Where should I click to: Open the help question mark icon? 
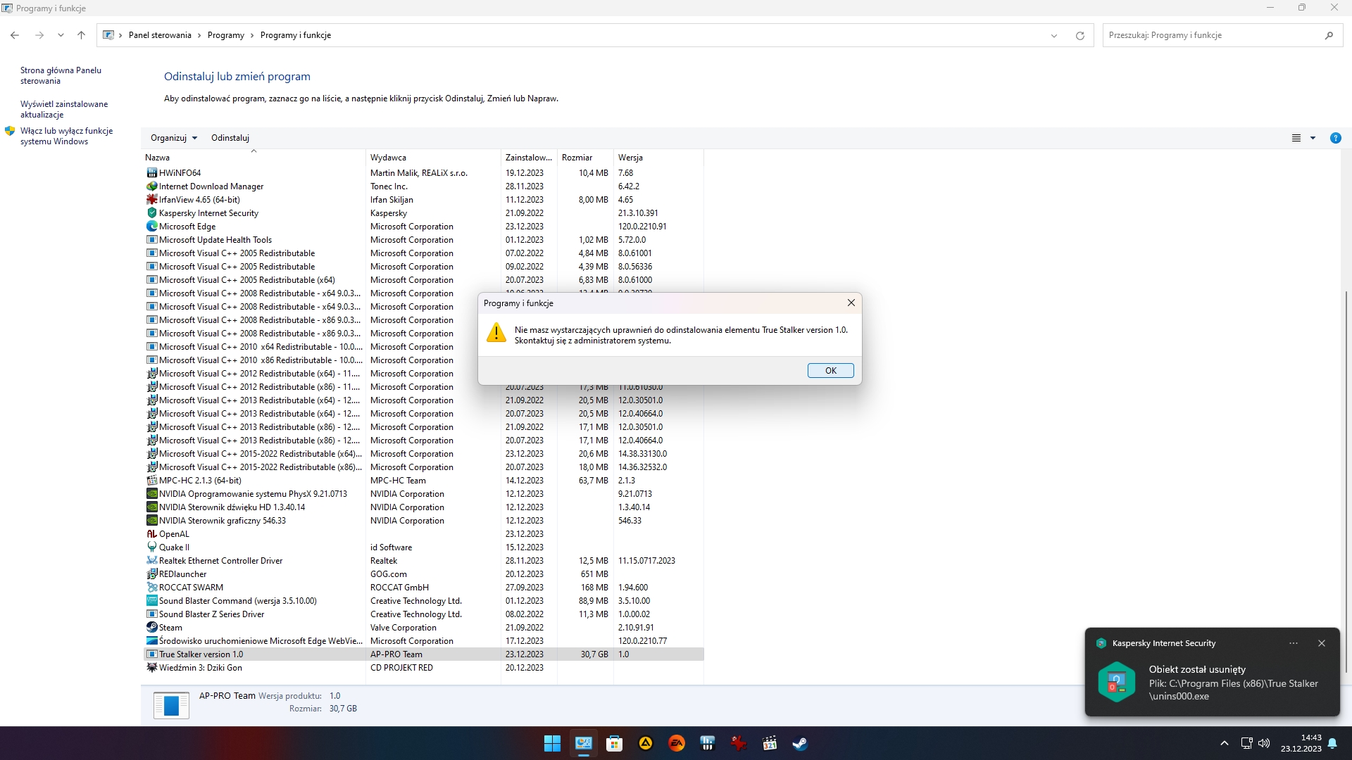[1335, 138]
